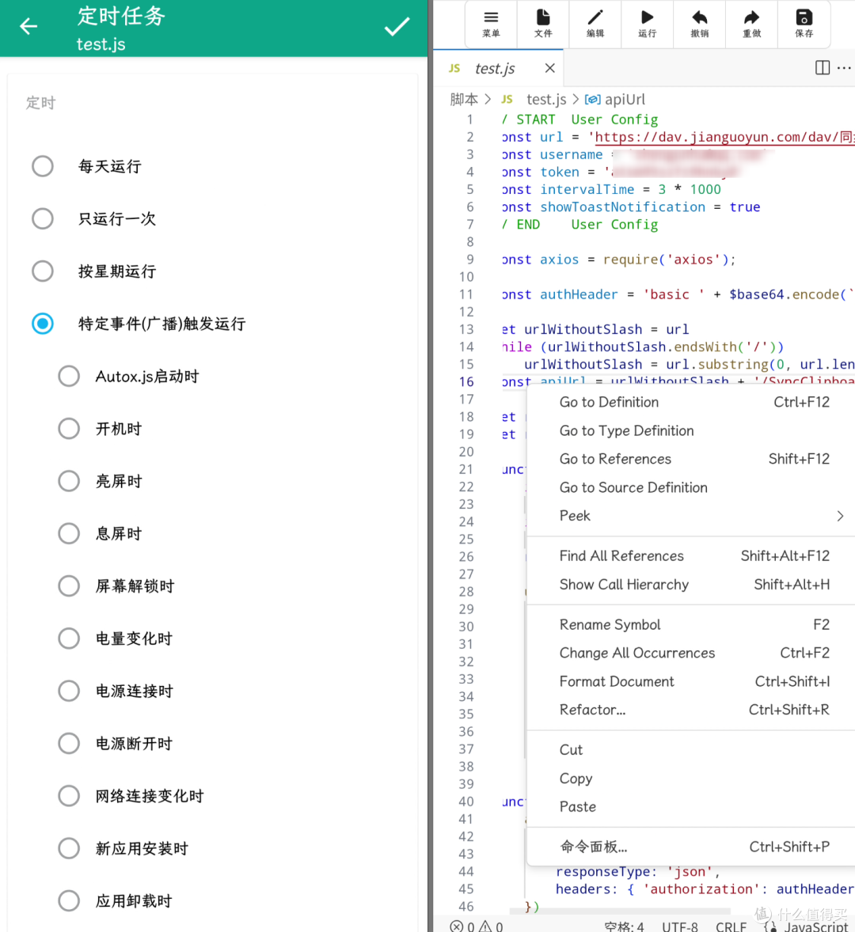This screenshot has height=932, width=855.
Task: Change encoding via UTF-8 status item
Action: pyautogui.click(x=679, y=926)
